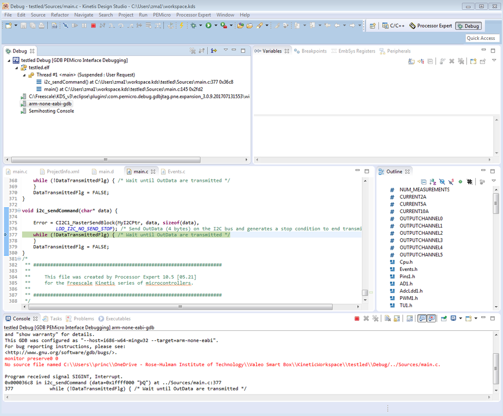
Task: Click the Flash (lightning bolt) toolbar icon
Action: pyautogui.click(x=182, y=26)
